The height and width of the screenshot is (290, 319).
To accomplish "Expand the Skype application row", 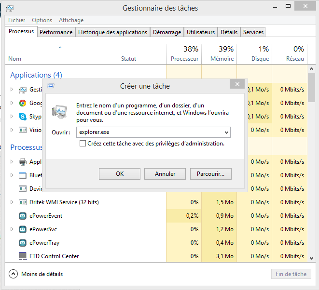I will tap(12, 117).
